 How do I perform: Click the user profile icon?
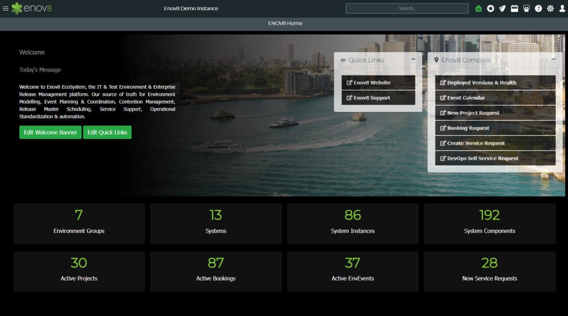point(562,8)
